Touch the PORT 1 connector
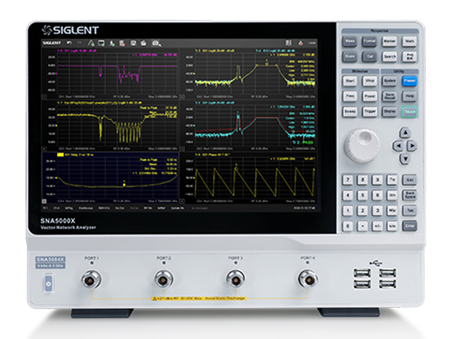This screenshot has width=452, height=339. click(x=92, y=279)
